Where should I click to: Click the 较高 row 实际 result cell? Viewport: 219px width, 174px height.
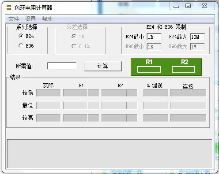click(x=48, y=118)
